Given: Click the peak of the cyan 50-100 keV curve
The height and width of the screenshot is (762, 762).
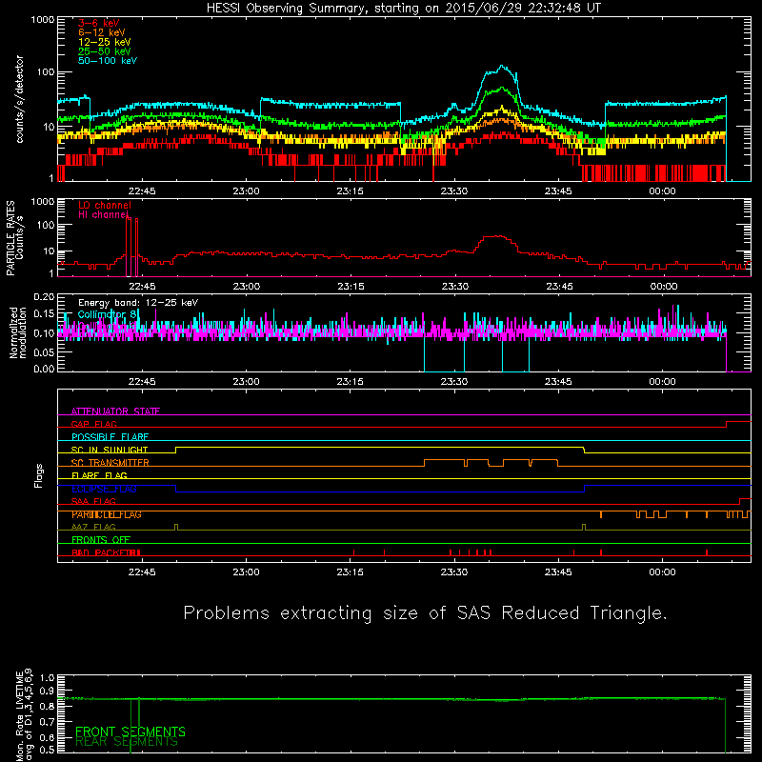Looking at the screenshot, I should pos(502,66).
